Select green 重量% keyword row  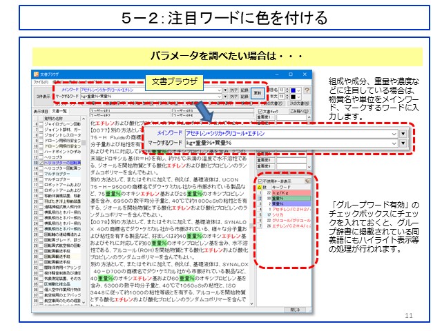click(291, 198)
